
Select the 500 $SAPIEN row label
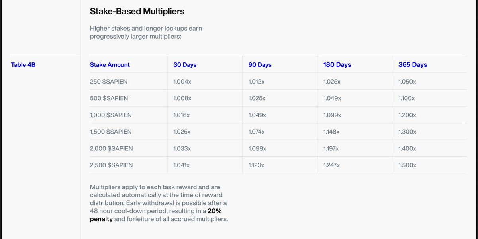click(109, 98)
